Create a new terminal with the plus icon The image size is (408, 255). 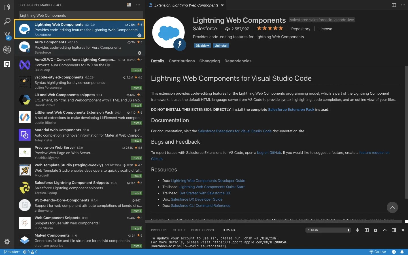click(x=358, y=230)
